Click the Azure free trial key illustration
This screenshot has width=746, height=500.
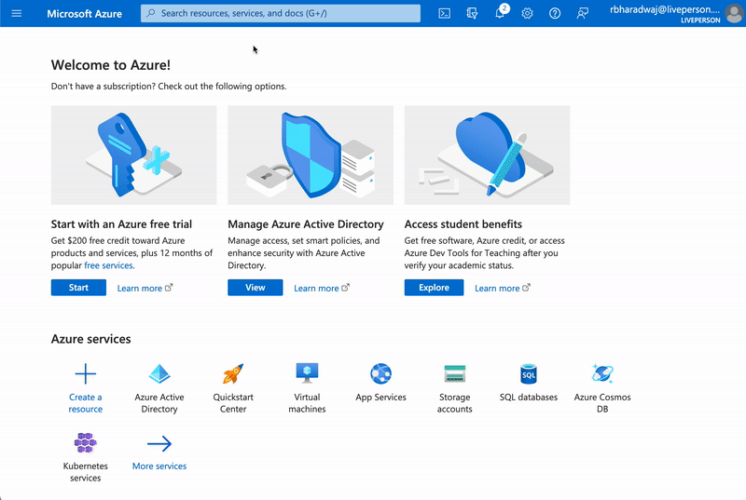coord(133,155)
